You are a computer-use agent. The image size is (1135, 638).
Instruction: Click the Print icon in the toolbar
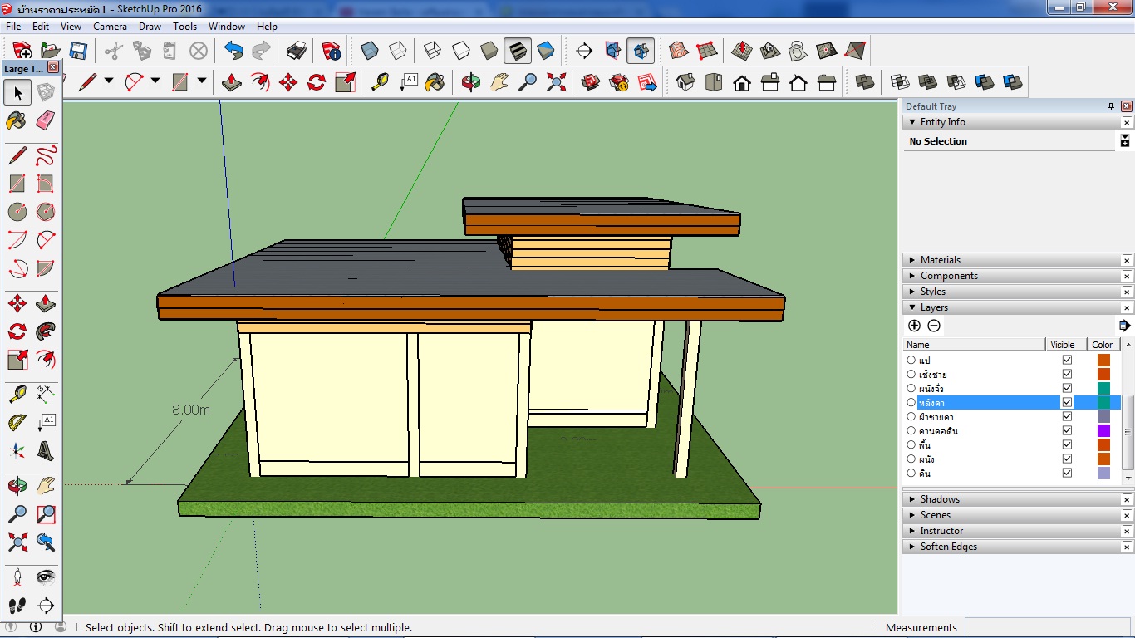(x=297, y=52)
